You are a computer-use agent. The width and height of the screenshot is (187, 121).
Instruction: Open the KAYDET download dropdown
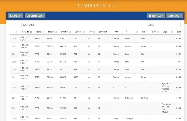pyautogui.click(x=15, y=16)
